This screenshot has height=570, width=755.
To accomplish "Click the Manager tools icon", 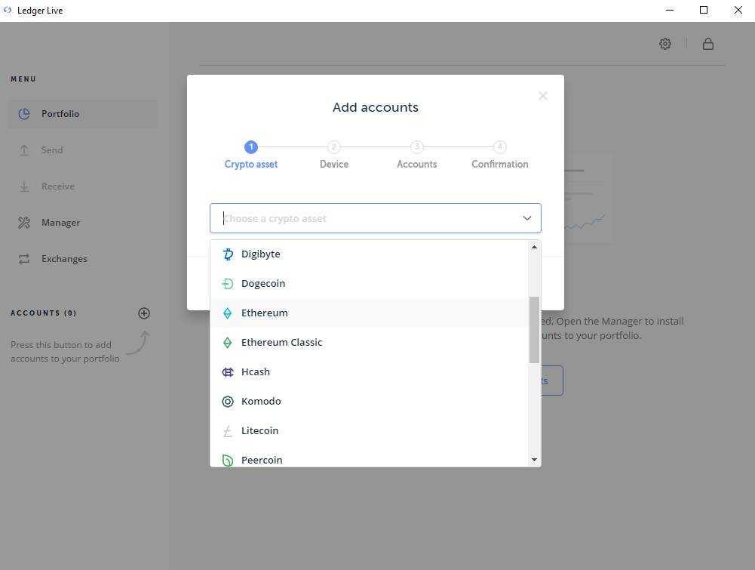I will pos(24,223).
